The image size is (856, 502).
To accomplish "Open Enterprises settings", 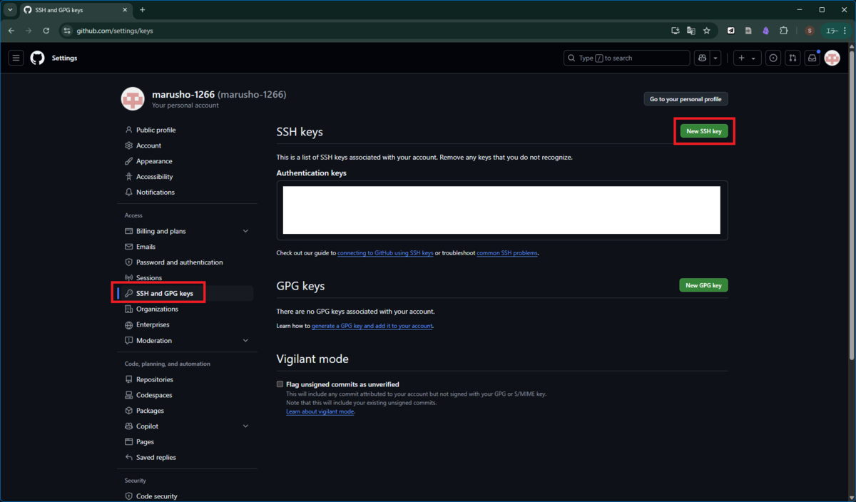I will (153, 324).
